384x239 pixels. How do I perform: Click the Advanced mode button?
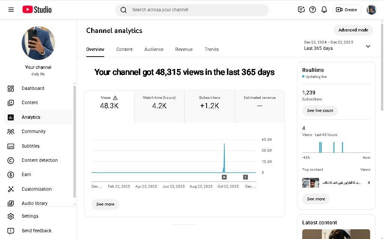(x=353, y=30)
